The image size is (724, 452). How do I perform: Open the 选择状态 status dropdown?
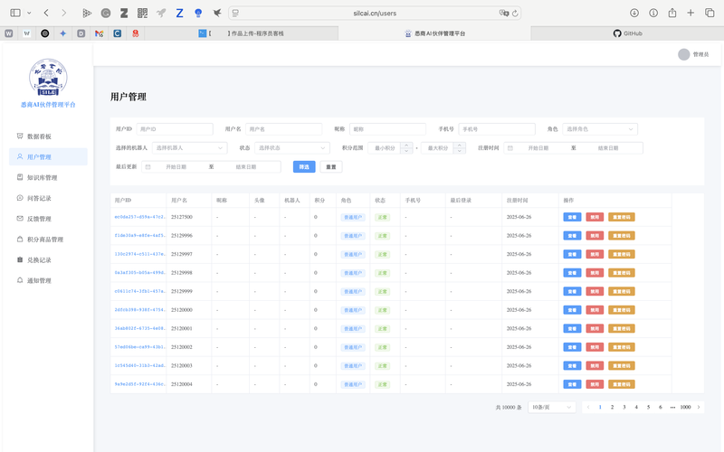291,148
